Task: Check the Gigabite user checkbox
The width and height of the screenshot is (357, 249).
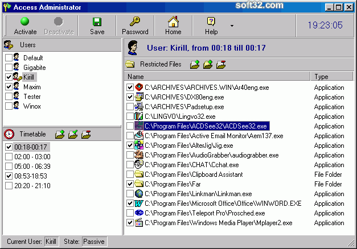Action: [x=9, y=67]
